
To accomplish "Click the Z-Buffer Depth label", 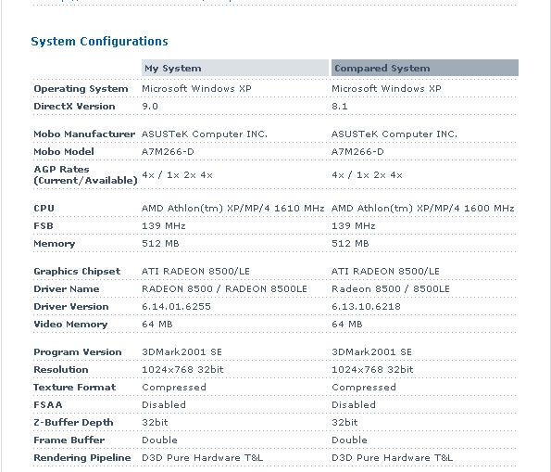I will [x=73, y=422].
